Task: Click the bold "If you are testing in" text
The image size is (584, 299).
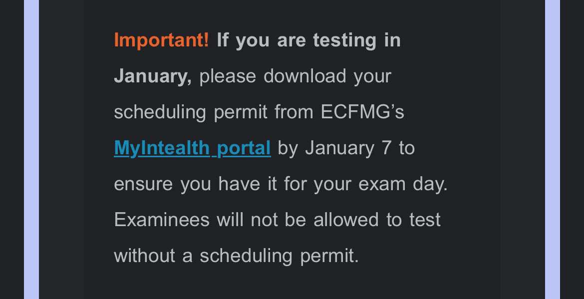Action: click(308, 40)
